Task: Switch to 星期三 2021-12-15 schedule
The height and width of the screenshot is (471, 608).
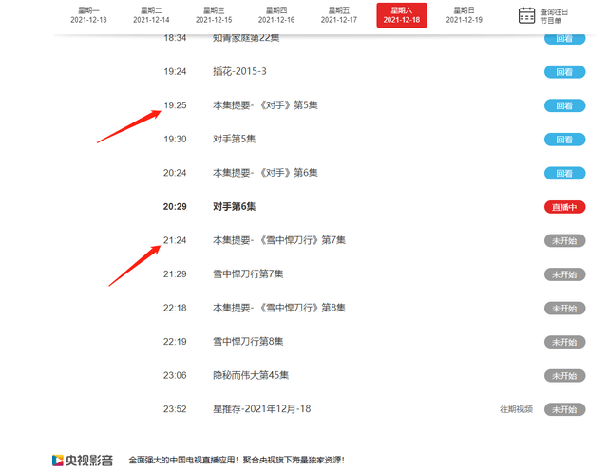Action: click(x=214, y=15)
